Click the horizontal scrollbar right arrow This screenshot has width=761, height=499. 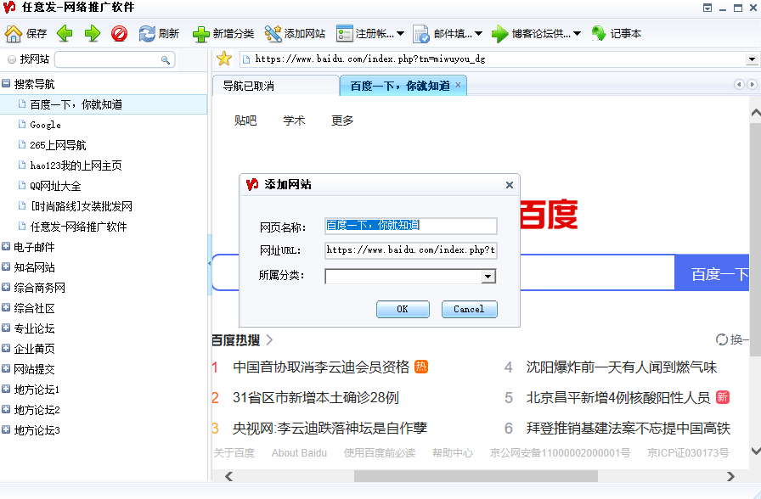click(730, 476)
